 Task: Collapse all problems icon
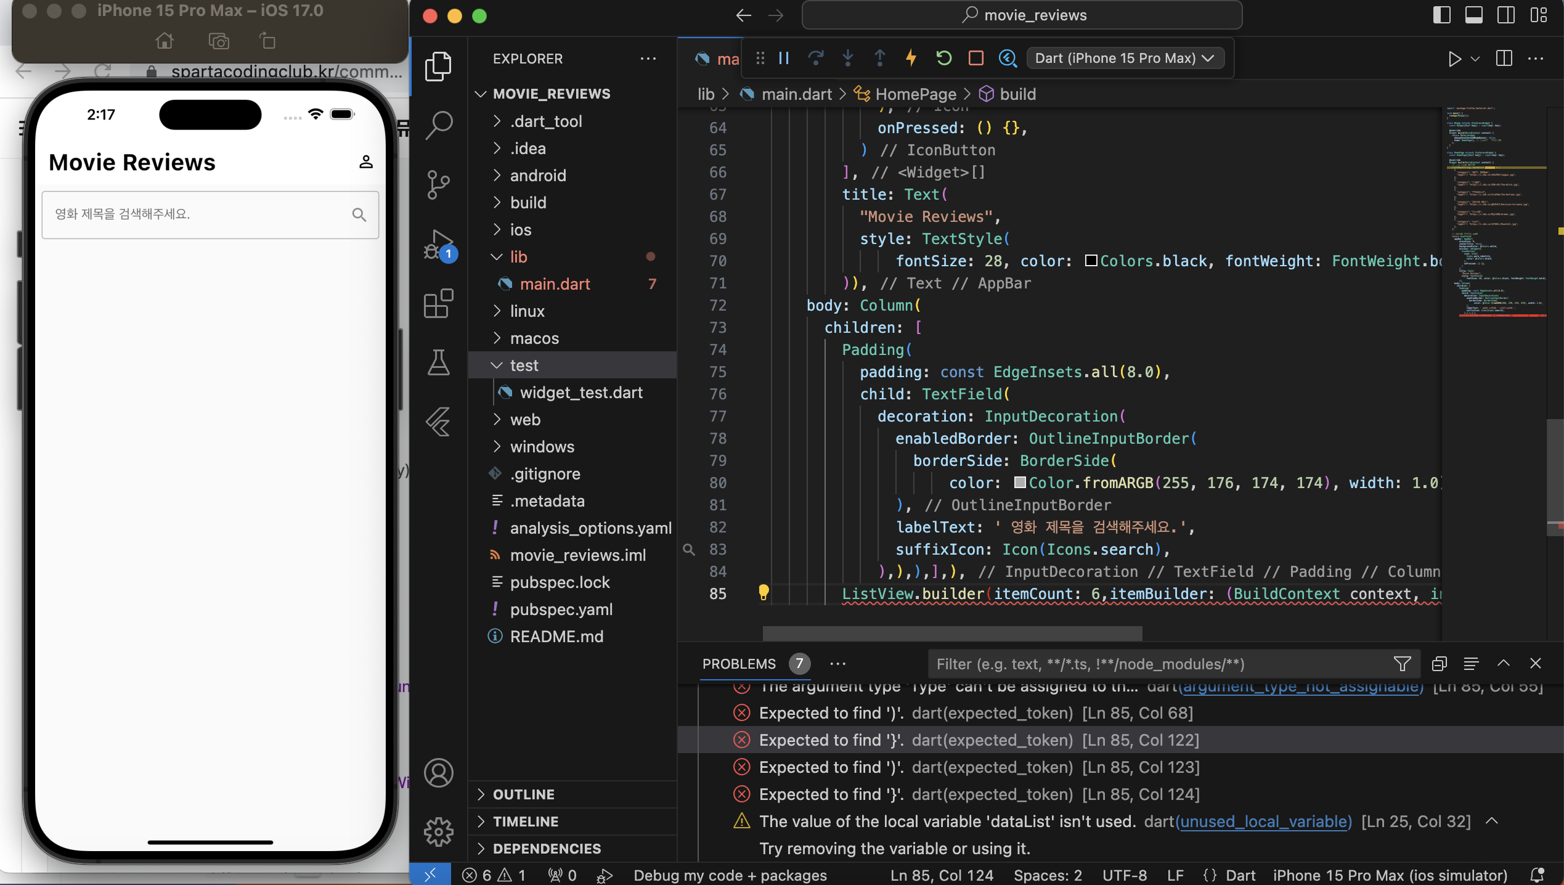(x=1440, y=664)
